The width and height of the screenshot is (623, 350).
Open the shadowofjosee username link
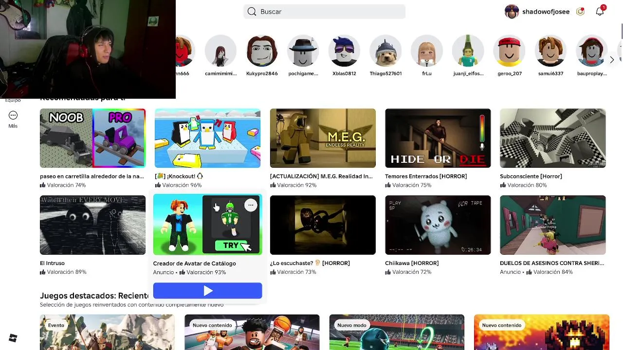coord(546,12)
